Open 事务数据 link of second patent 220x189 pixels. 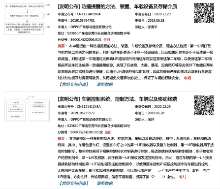105,183
